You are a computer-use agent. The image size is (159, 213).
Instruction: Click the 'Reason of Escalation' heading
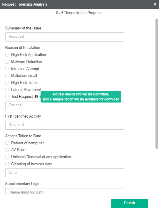[x=23, y=47]
